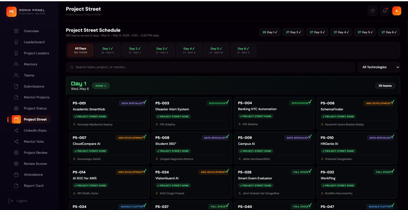This screenshot has height=210, width=408.
Task: Click the search magnifier icon
Action: 72,67
